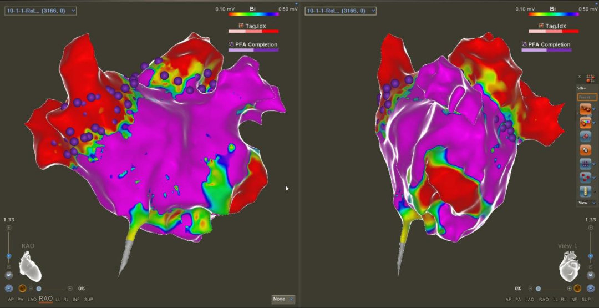599x308 pixels.
Task: Click the left pane Bi voltage color bar
Action: click(x=256, y=14)
